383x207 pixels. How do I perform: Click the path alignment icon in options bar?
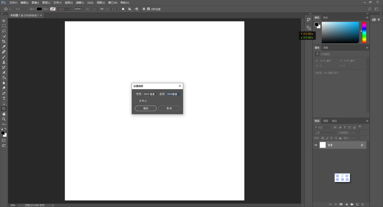coord(130,9)
